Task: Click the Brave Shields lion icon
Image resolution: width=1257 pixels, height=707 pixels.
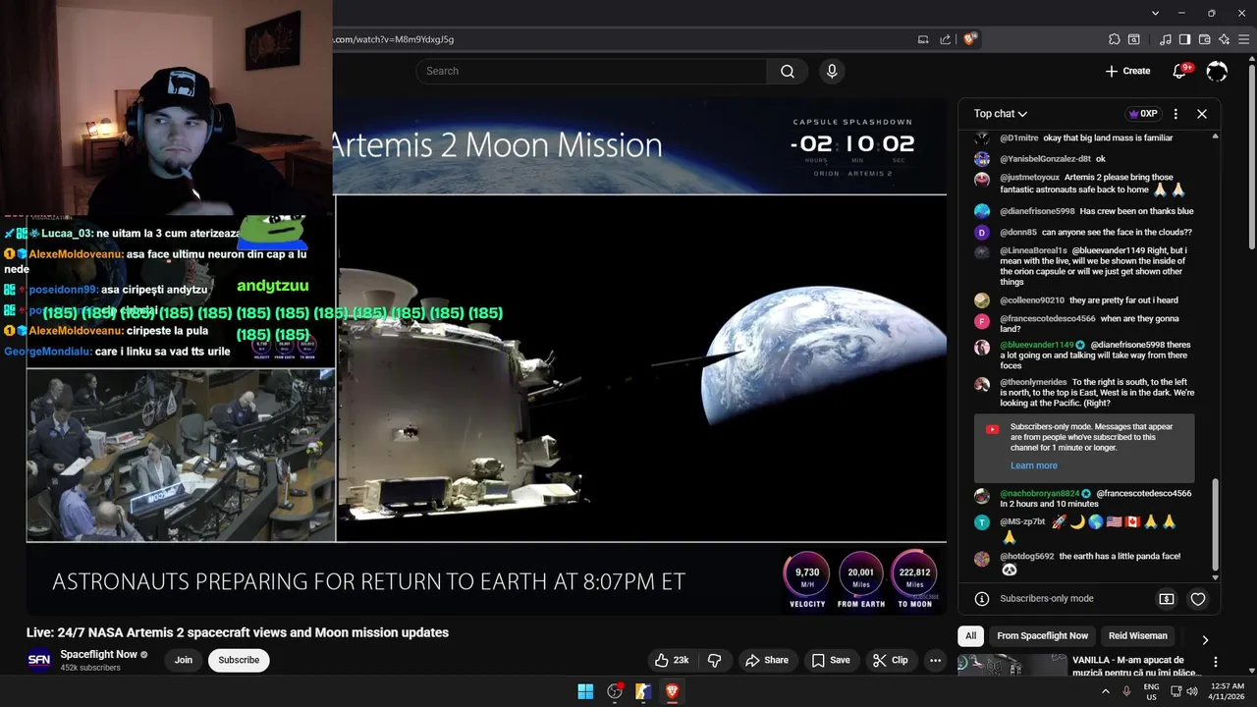Action: click(x=969, y=39)
